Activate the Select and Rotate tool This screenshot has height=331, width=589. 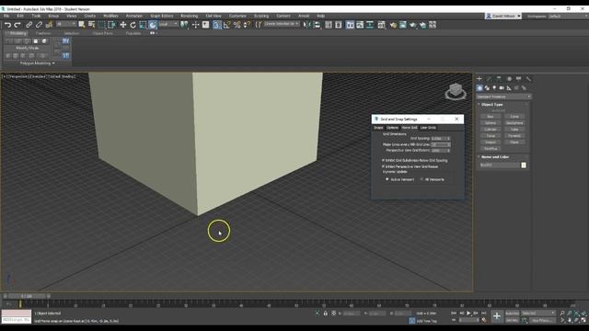133,25
